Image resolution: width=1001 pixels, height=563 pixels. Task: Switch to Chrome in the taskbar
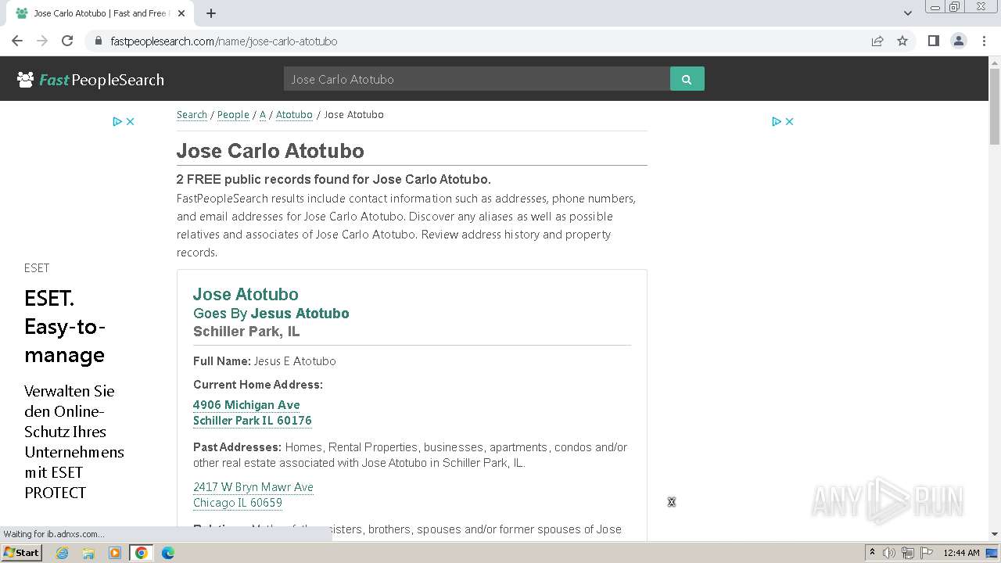click(x=142, y=553)
